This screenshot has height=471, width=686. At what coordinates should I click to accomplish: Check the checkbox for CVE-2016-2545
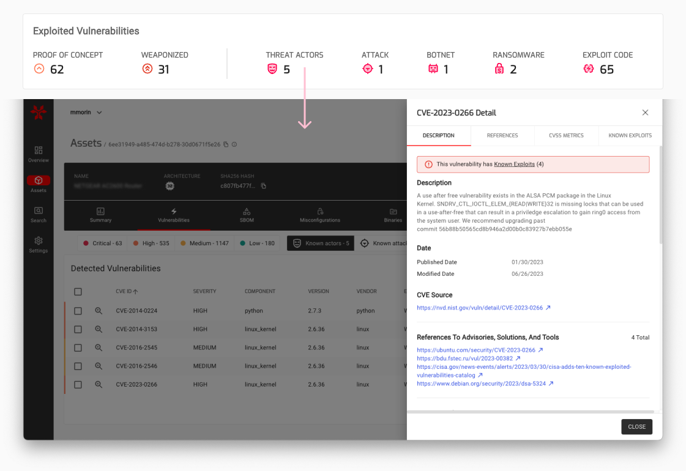(x=78, y=347)
